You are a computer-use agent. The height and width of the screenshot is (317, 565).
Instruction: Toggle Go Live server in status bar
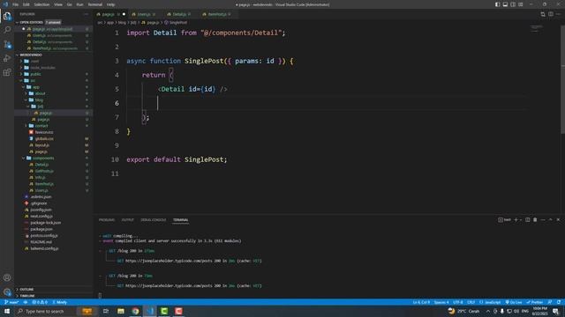pyautogui.click(x=514, y=302)
